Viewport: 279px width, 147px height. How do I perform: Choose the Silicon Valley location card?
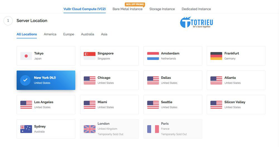(236, 105)
